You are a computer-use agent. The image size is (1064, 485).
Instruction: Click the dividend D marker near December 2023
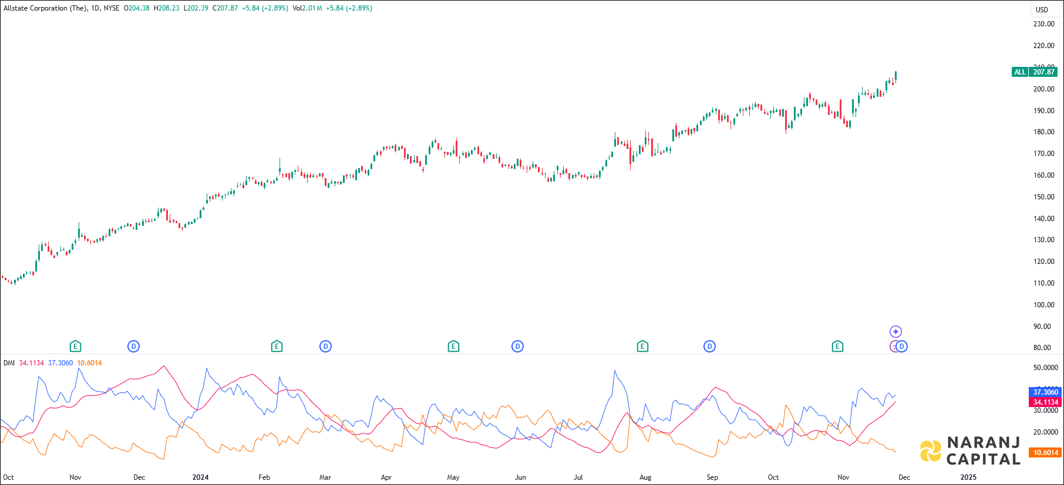tap(133, 347)
